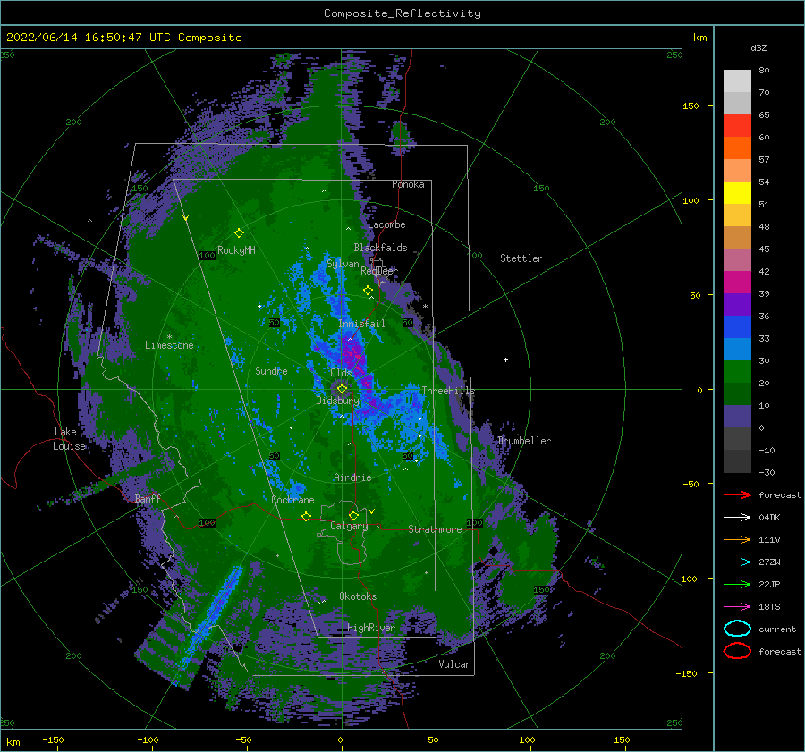Select yellow diamond marker below Cochrane label
The height and width of the screenshot is (752, 805).
(x=306, y=516)
